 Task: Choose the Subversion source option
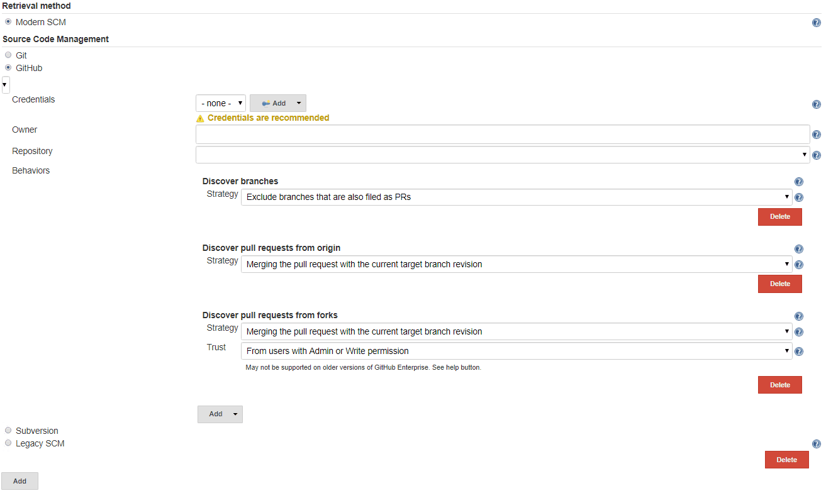pos(8,431)
